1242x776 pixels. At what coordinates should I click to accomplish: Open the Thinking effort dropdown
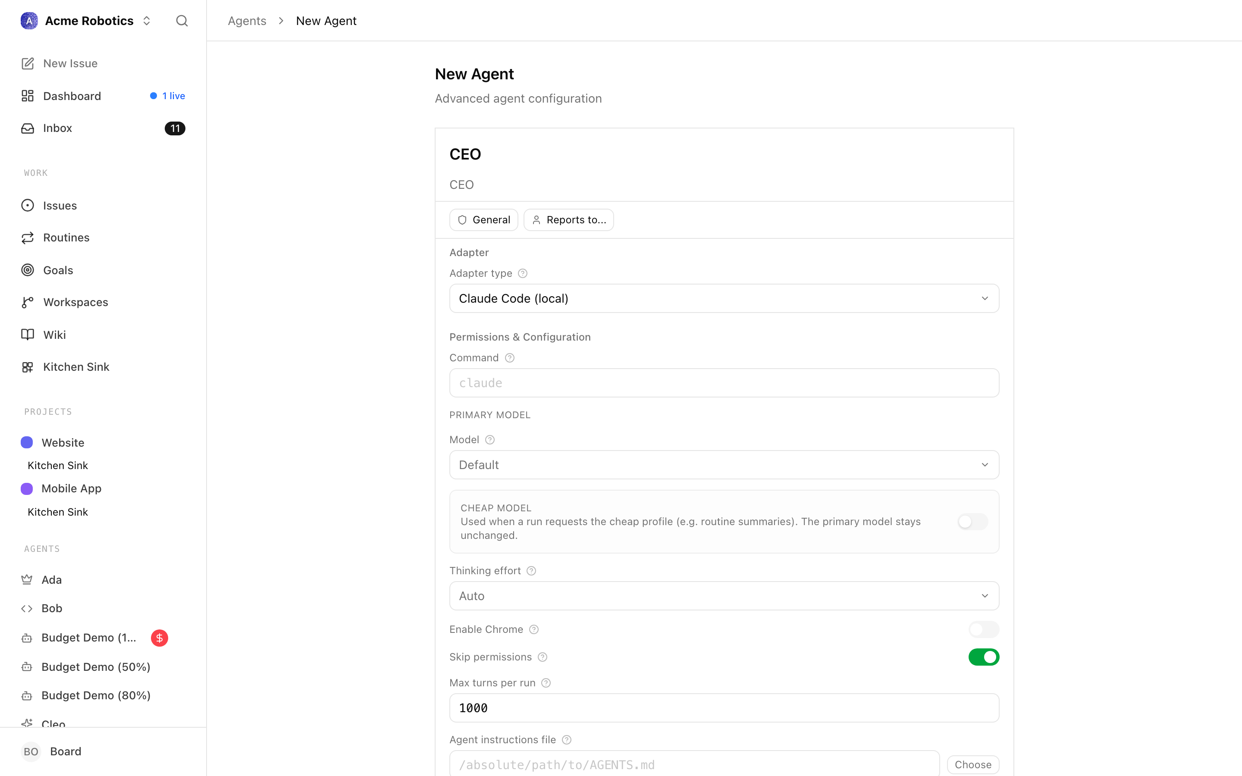[x=724, y=596]
